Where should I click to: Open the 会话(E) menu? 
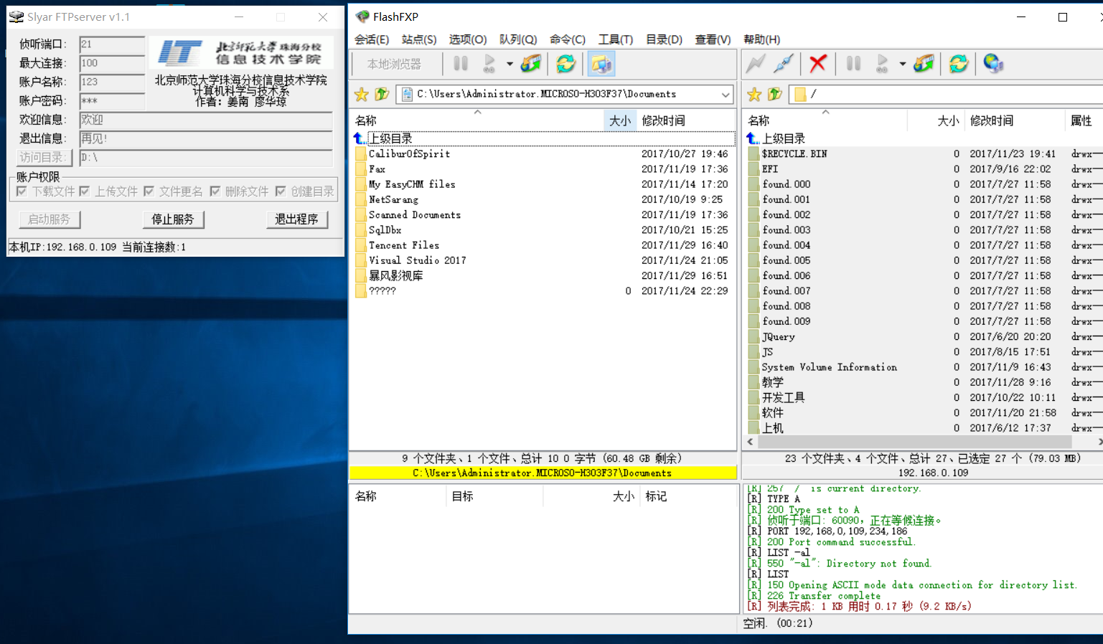point(372,39)
